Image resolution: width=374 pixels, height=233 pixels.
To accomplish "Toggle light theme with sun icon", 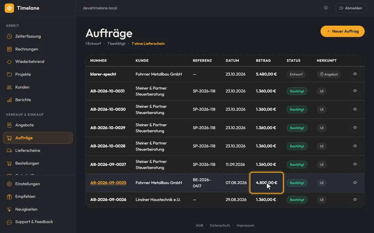I will (326, 8).
